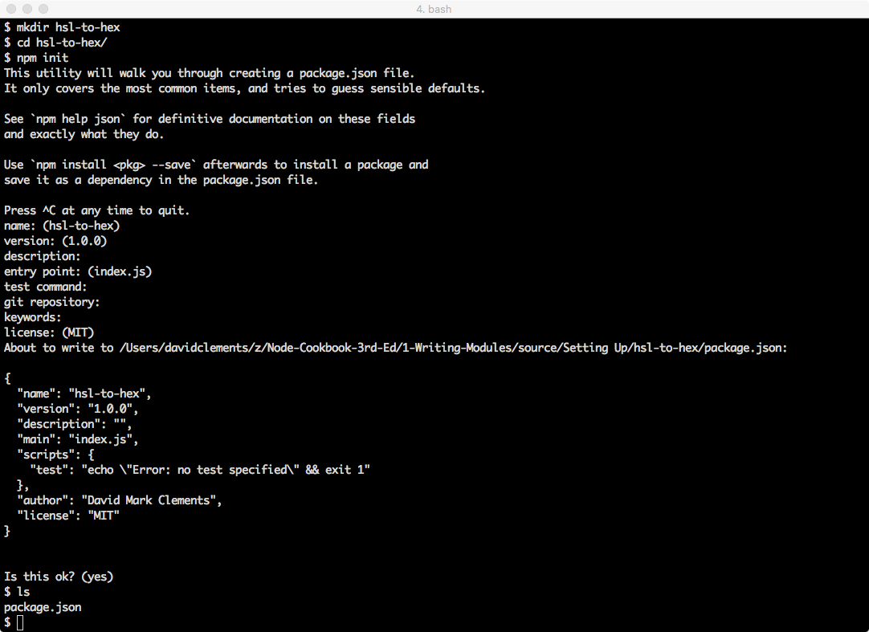The image size is (869, 632).
Task: Click the red close window button
Action: 11,9
